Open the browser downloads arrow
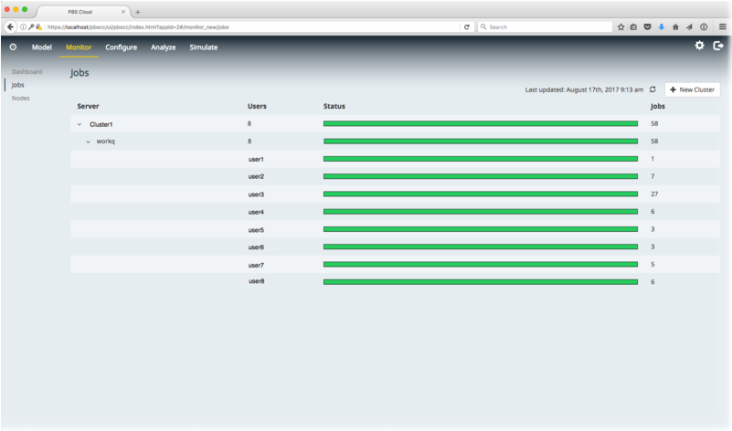The width and height of the screenshot is (732, 431). [x=662, y=27]
